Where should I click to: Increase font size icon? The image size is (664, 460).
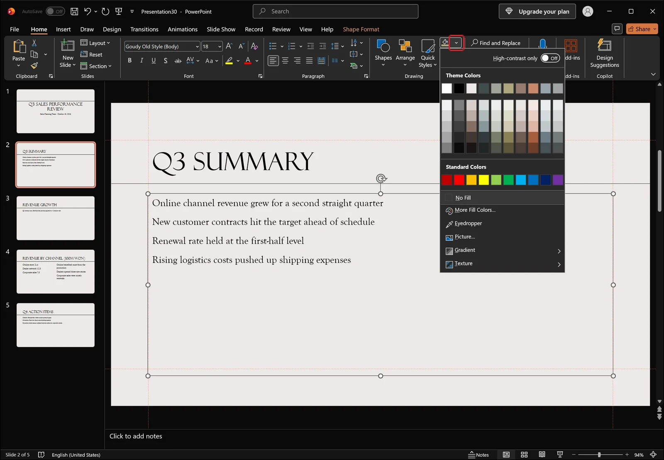click(x=229, y=46)
